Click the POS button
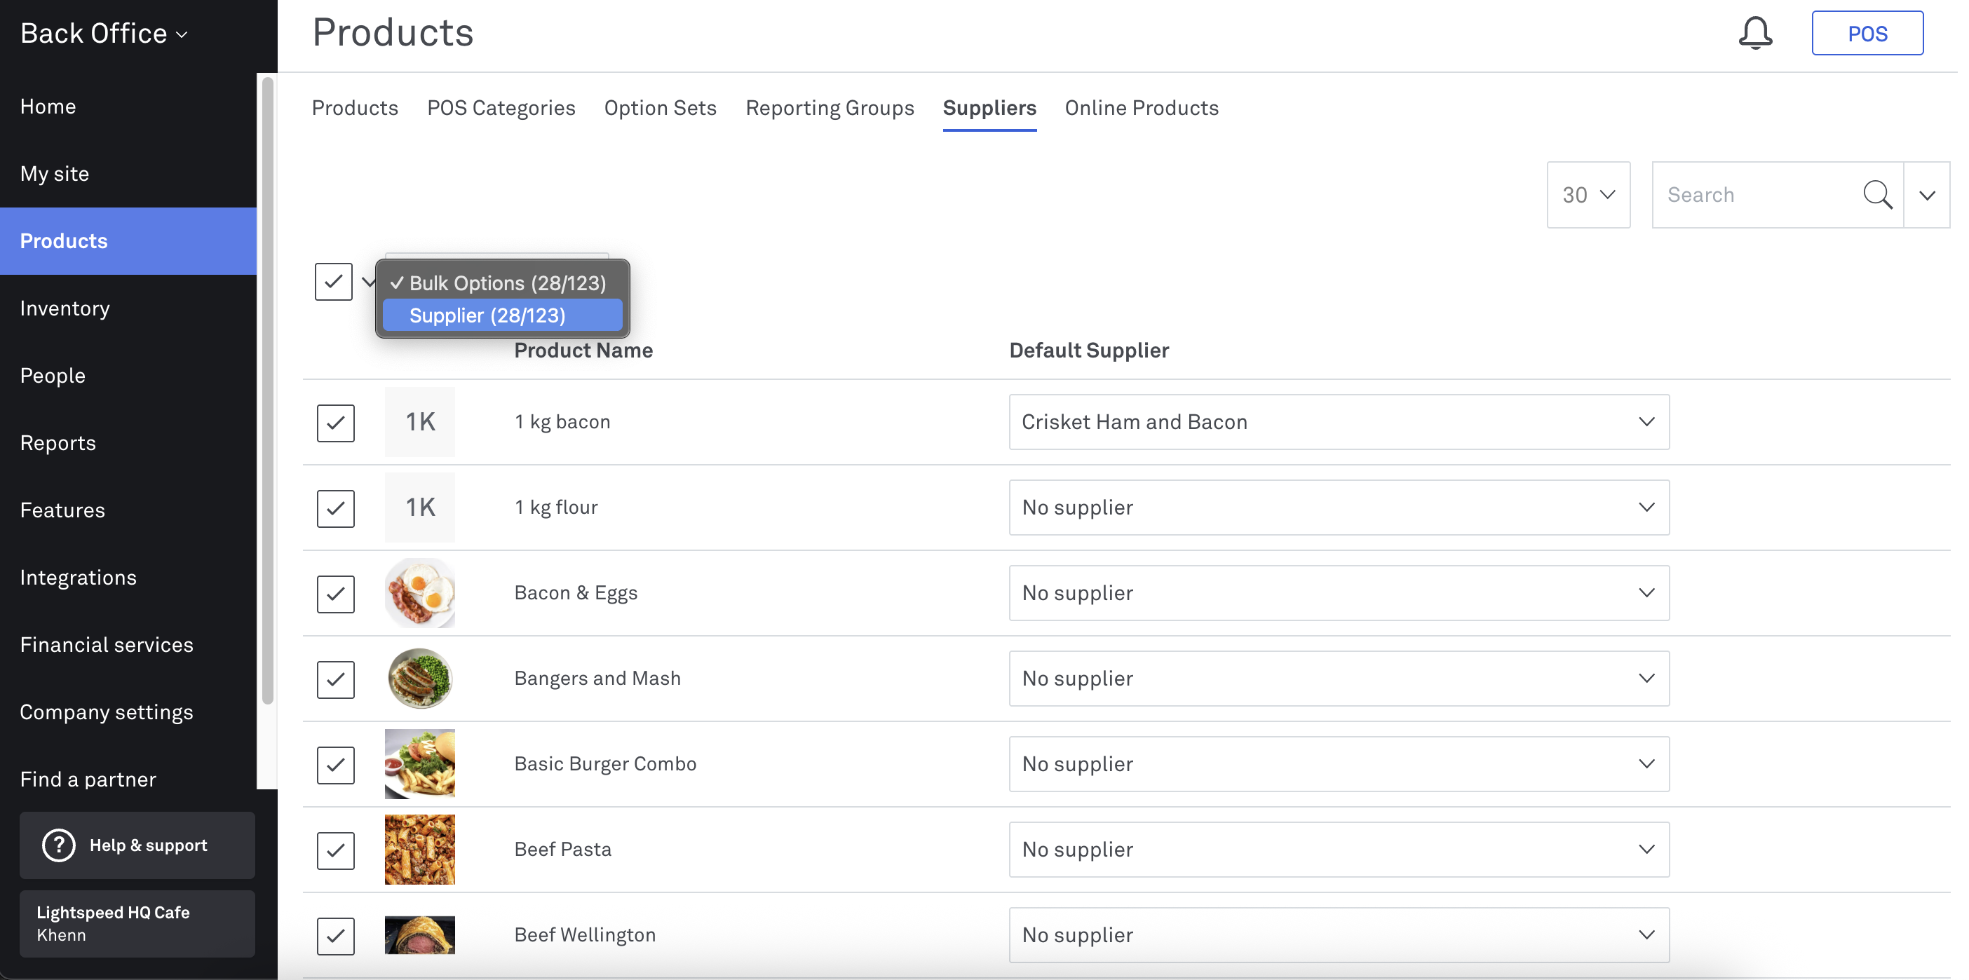1969x980 pixels. point(1867,34)
